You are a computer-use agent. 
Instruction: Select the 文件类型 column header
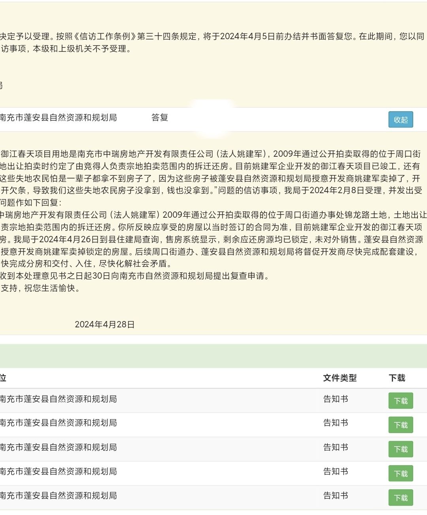[340, 378]
